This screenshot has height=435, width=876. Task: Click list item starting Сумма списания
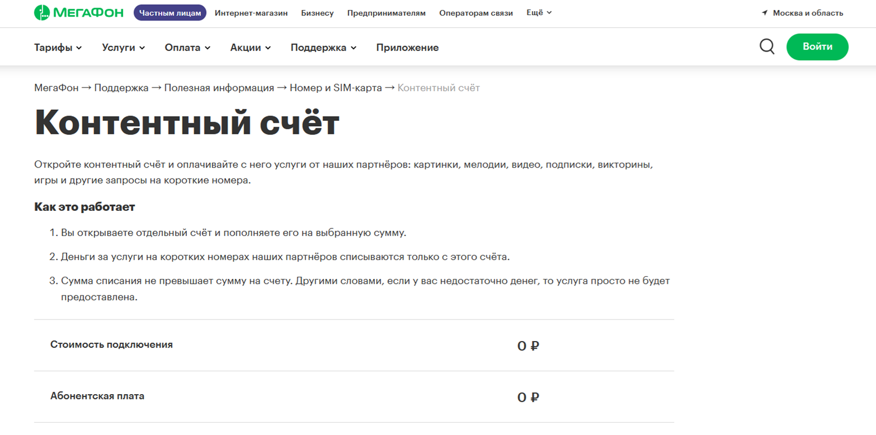tap(365, 288)
